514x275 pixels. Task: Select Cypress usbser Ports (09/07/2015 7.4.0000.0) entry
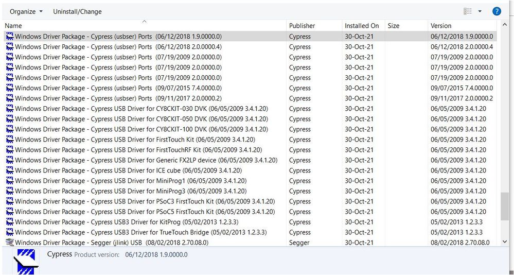pos(250,88)
